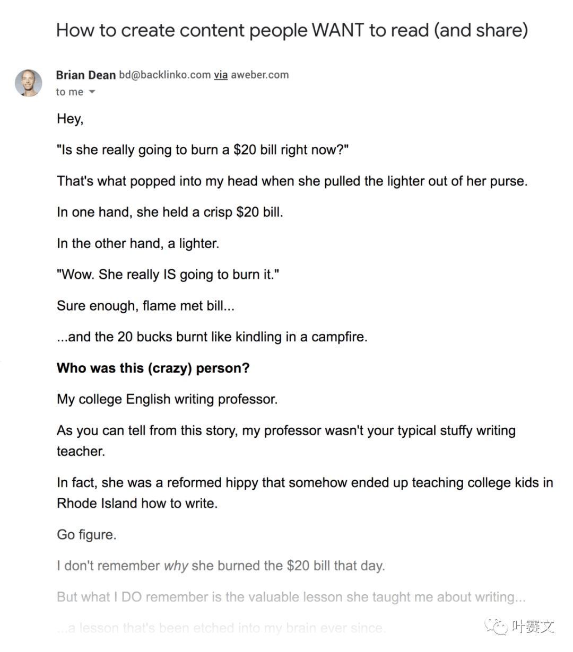This screenshot has width=573, height=652.
Task: Click the "Rhode Island how to write." line
Action: 137,503
